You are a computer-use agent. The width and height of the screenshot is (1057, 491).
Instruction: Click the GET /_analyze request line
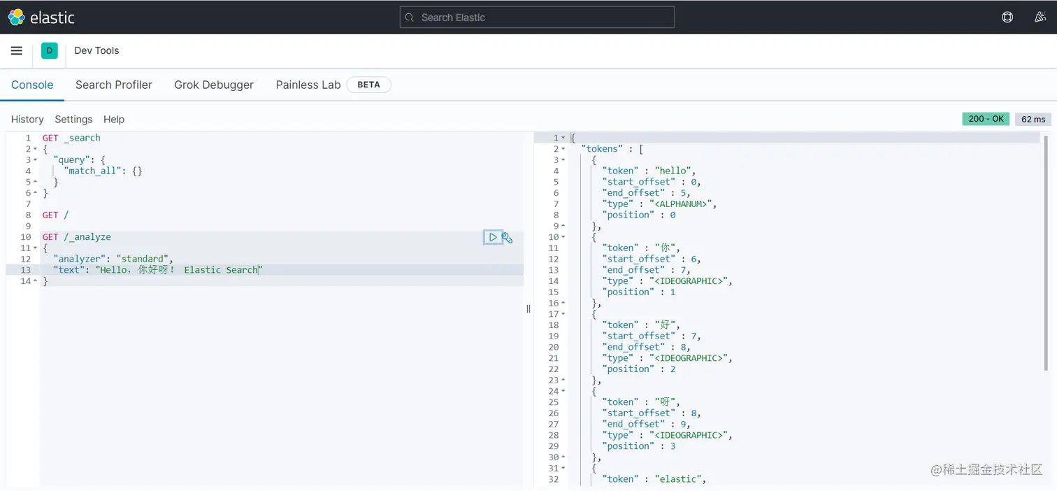click(x=76, y=237)
